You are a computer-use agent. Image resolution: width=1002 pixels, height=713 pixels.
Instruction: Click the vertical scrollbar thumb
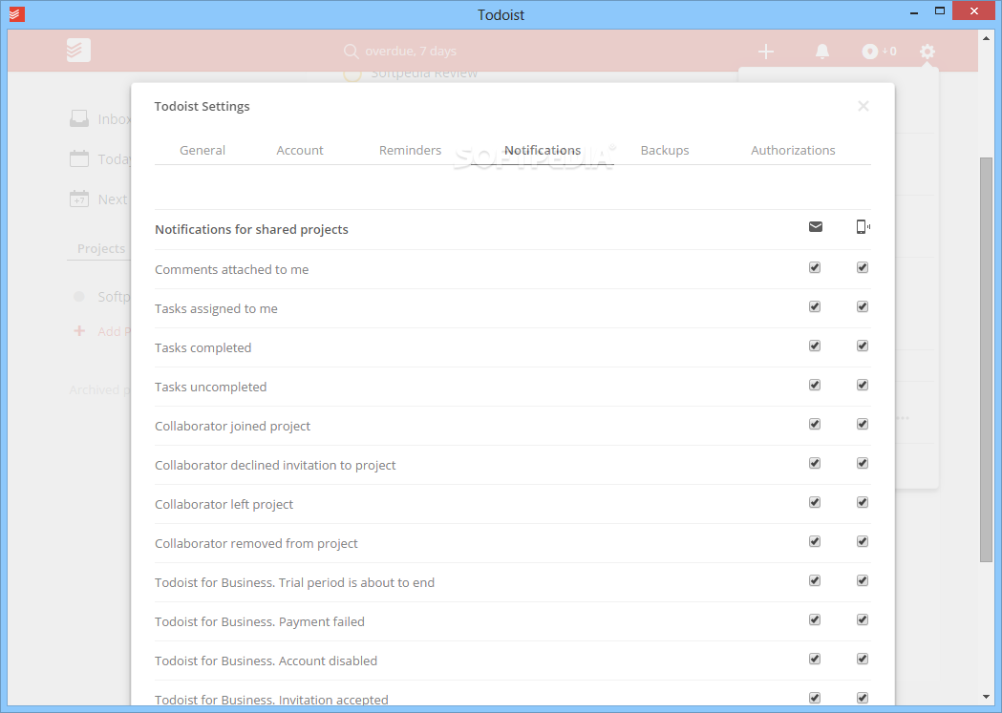coord(986,360)
